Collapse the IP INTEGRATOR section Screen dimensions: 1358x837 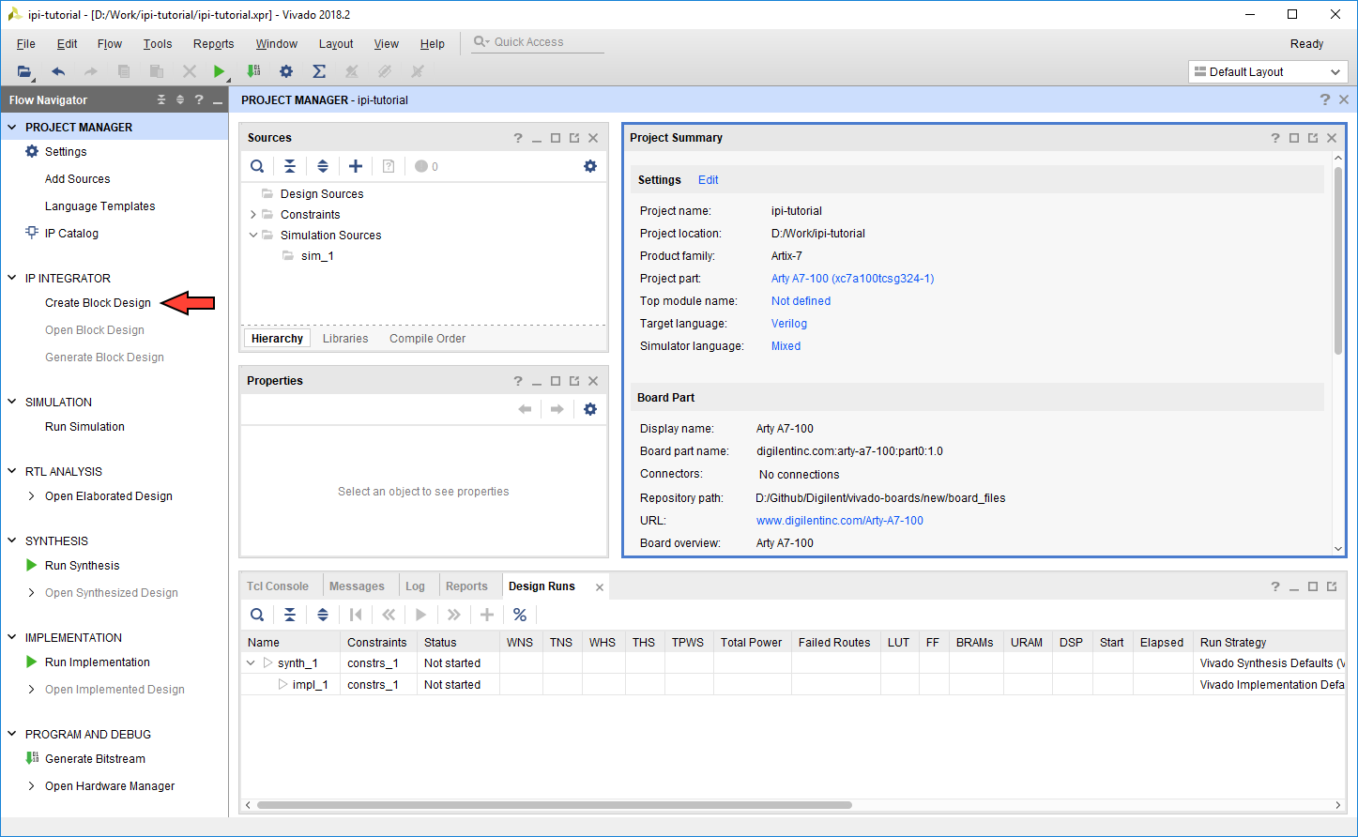pyautogui.click(x=12, y=278)
